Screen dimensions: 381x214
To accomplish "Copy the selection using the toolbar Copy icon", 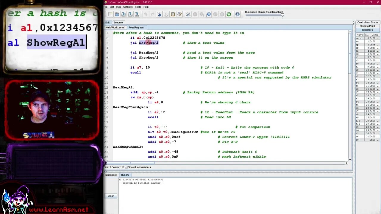I will tap(166, 14).
